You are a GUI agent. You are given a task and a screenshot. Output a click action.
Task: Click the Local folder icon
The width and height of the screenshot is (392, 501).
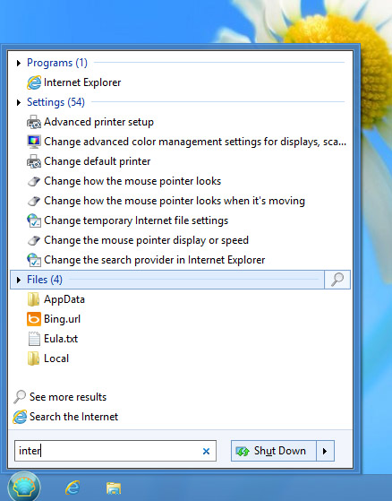point(33,358)
